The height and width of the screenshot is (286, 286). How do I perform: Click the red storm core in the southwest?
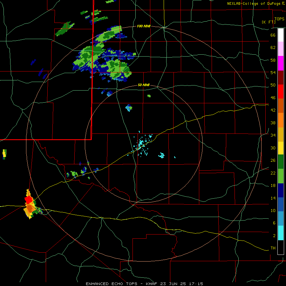tap(29, 200)
